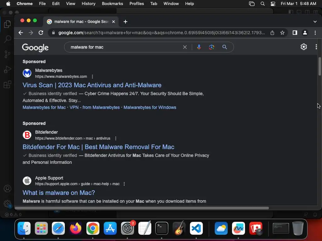322x241 pixels.
Task: Close the malware for mac tab
Action: coord(113,22)
